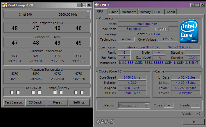206x127 pixels.
Task: Click first core temperature reading 48
Action: point(15,28)
